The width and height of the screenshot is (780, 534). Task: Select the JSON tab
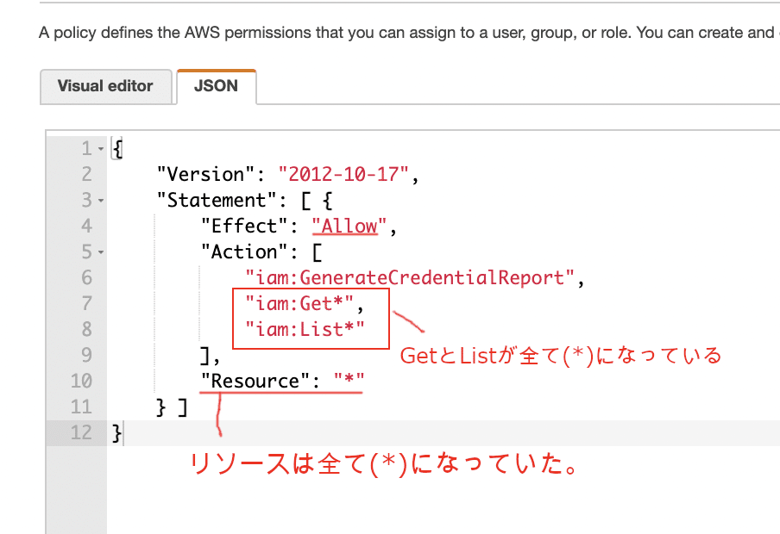217,86
